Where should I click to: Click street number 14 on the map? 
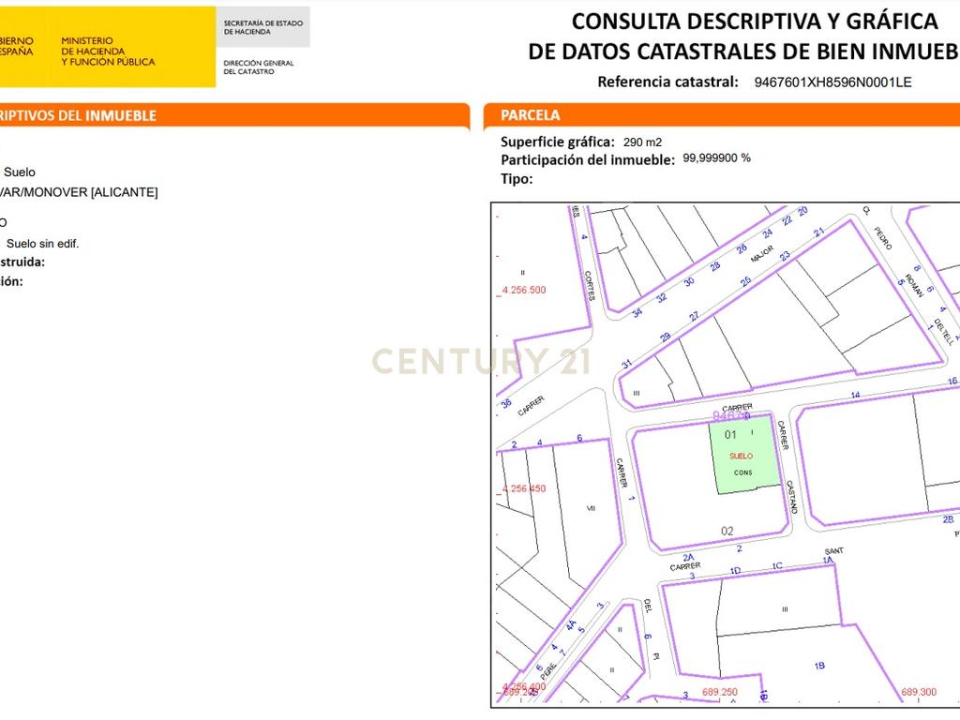pos(855,395)
